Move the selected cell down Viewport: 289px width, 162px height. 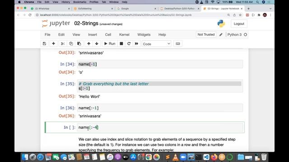point(97,44)
